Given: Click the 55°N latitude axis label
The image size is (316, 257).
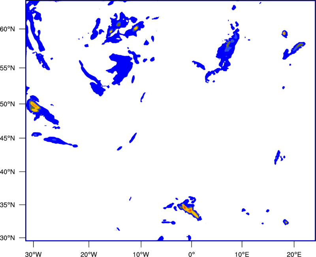Looking at the screenshot, I should click(8, 68).
